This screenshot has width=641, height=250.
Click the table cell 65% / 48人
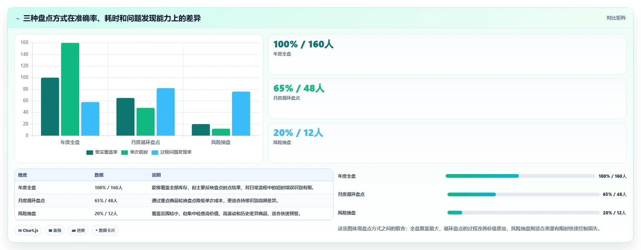pos(106,201)
